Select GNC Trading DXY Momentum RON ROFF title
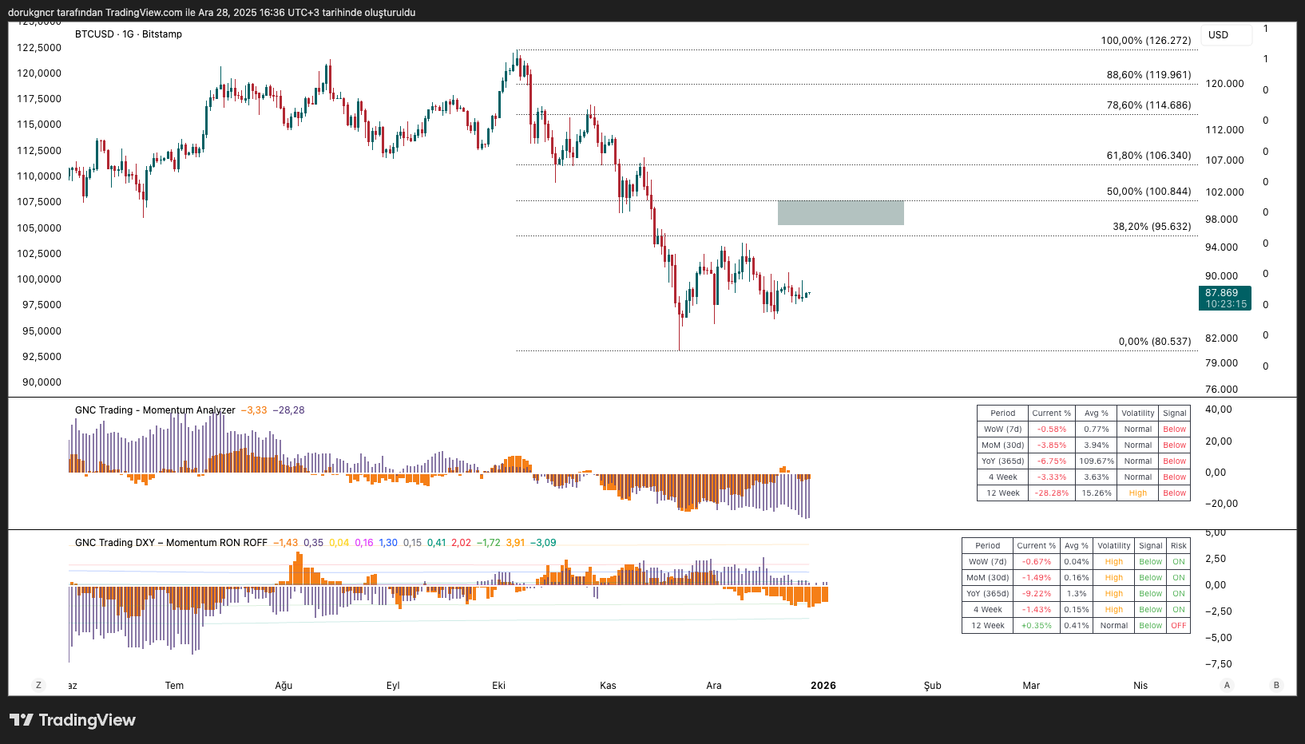Image resolution: width=1305 pixels, height=744 pixels. pyautogui.click(x=171, y=543)
